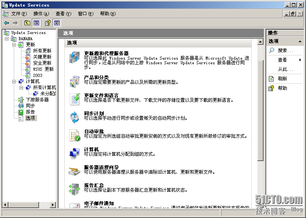Screen dimensions: 306x218
Task: Click the 搜索 magnifier icon in the actions pane
Action: [x=272, y=50]
